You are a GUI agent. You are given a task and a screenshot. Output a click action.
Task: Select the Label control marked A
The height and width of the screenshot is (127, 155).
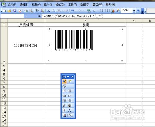point(69,111)
